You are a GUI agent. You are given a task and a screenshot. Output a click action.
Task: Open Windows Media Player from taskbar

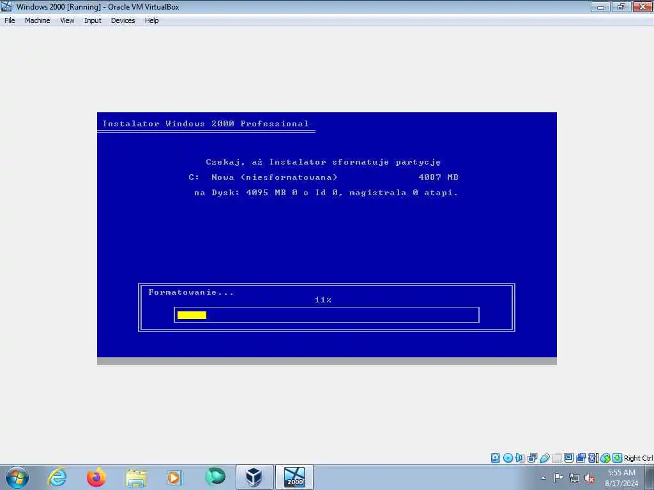(x=174, y=477)
